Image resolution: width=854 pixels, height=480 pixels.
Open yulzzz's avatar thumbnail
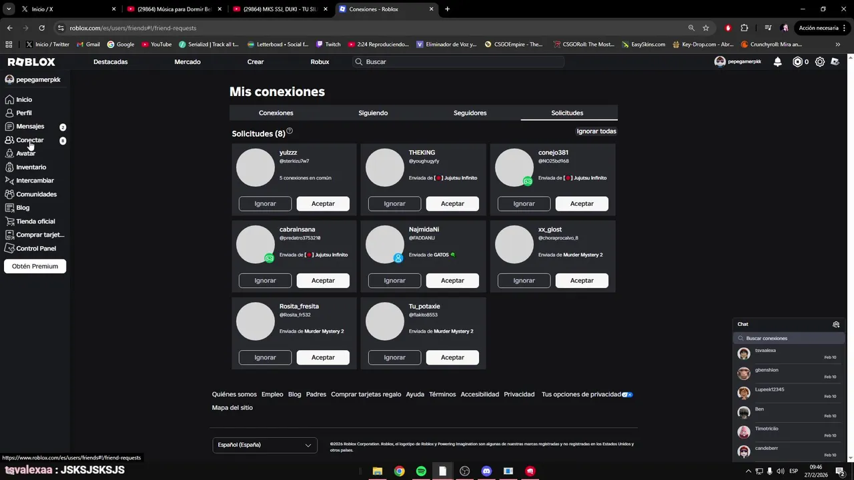tap(256, 167)
